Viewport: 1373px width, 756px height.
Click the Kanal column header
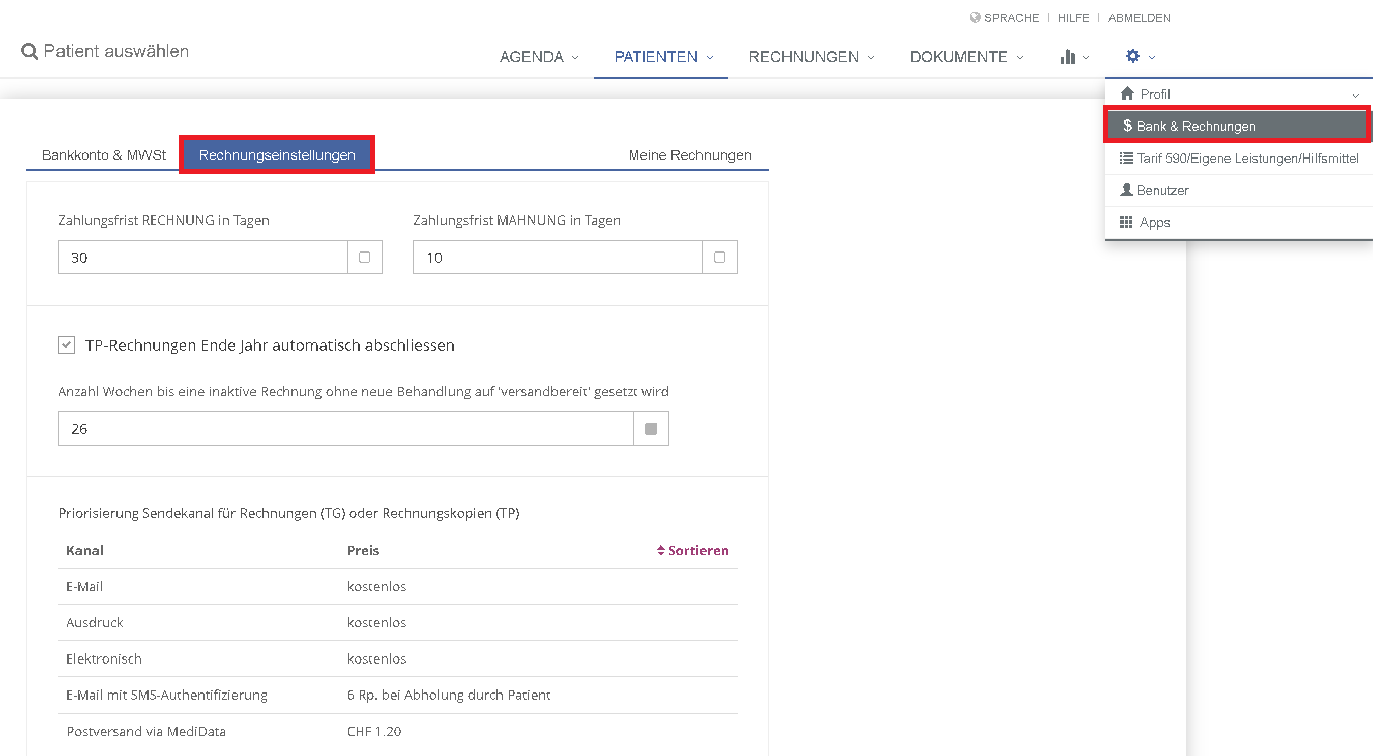click(x=85, y=551)
